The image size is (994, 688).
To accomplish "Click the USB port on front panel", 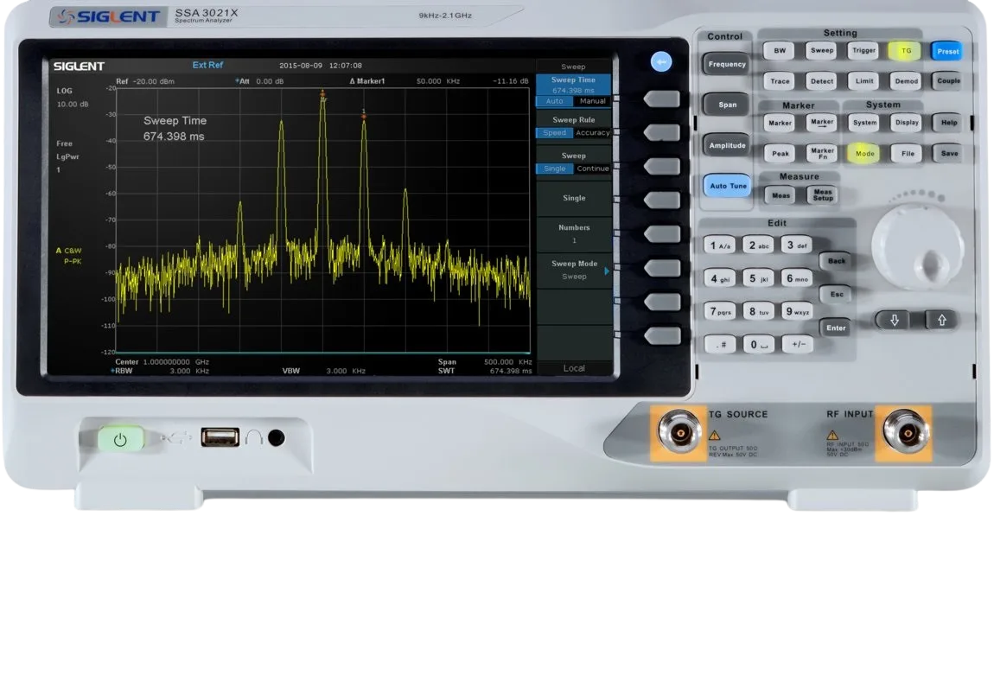I will point(220,437).
